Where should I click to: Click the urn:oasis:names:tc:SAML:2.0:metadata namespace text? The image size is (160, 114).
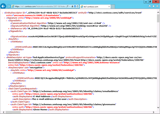click(36, 15)
